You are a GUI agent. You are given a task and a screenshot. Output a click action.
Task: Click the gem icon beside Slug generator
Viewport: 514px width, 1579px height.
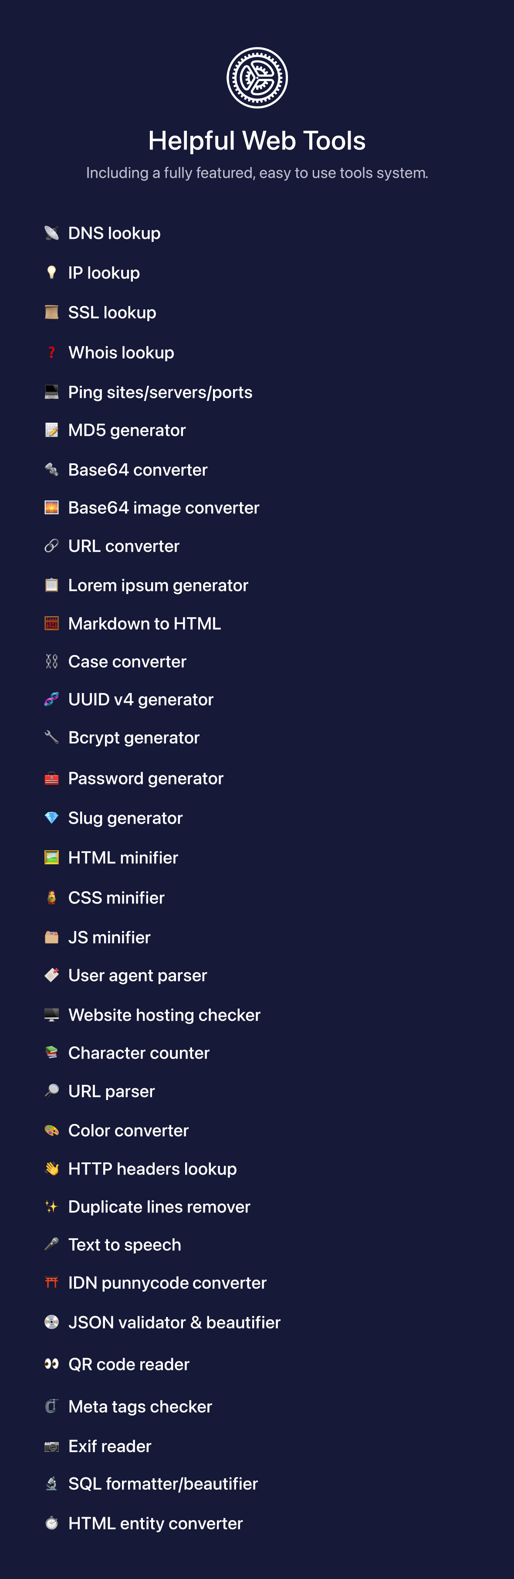tap(51, 818)
